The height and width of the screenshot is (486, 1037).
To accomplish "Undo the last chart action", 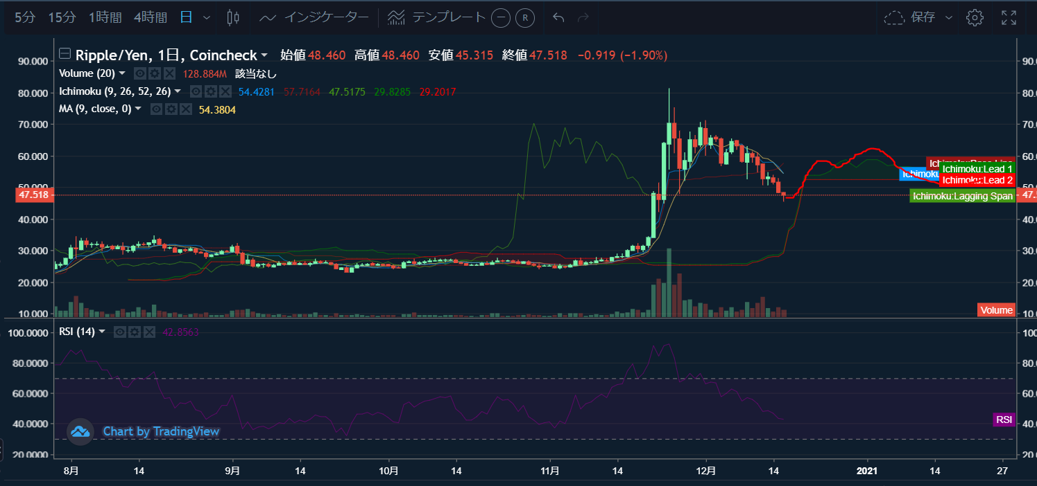I will pos(558,18).
